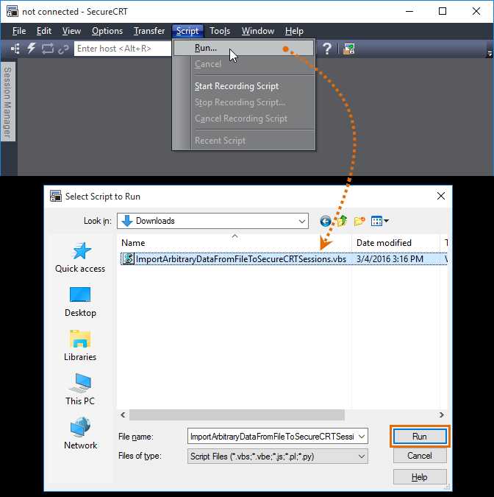Click the Enter host input field
494x497 pixels.
[x=123, y=49]
